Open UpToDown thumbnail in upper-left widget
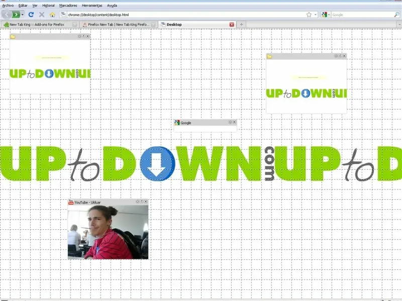The height and width of the screenshot is (301, 402). click(50, 67)
